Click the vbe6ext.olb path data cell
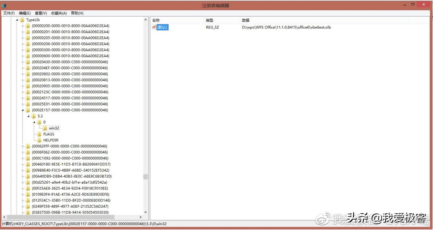Screen dimensions: 433x230 [286, 27]
